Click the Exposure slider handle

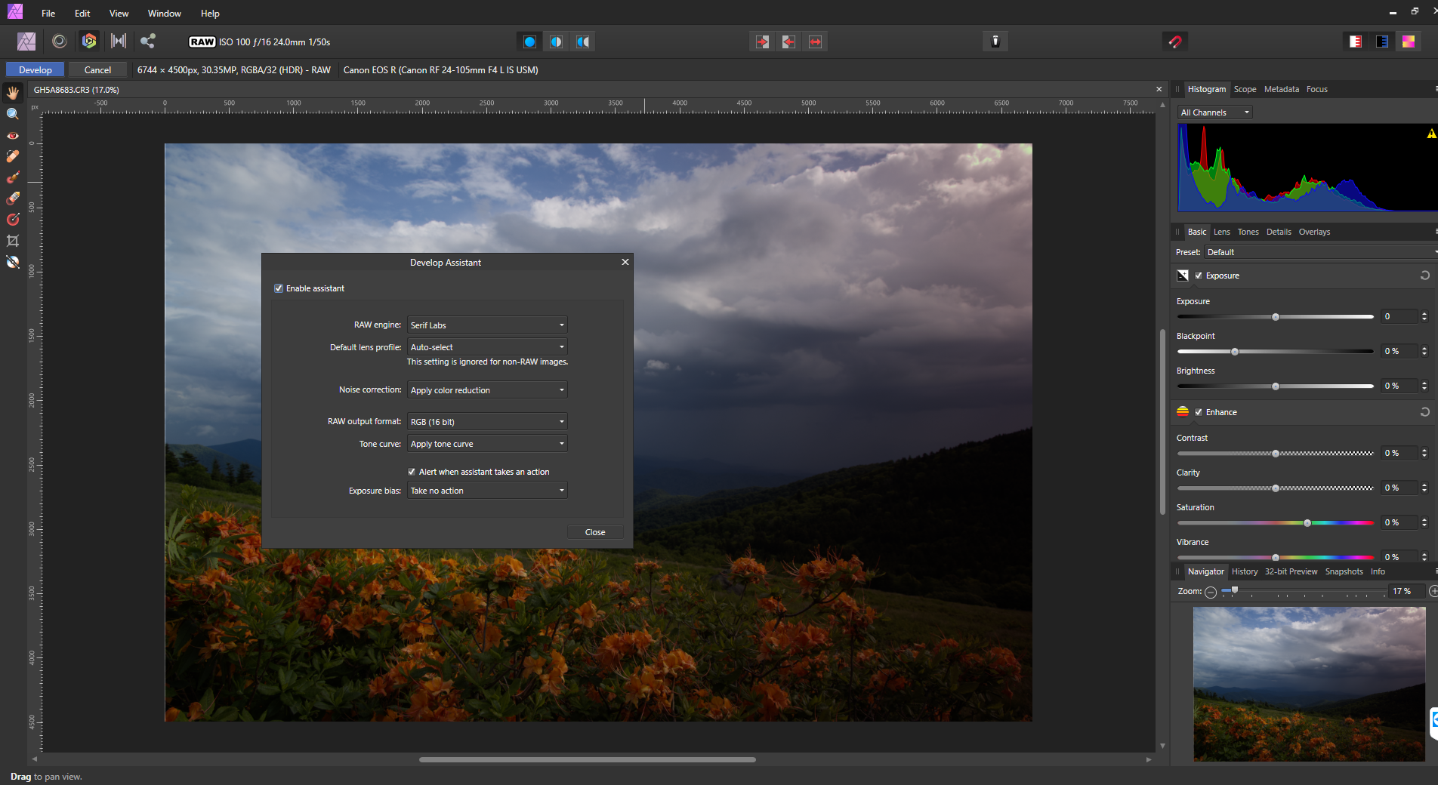click(1276, 317)
